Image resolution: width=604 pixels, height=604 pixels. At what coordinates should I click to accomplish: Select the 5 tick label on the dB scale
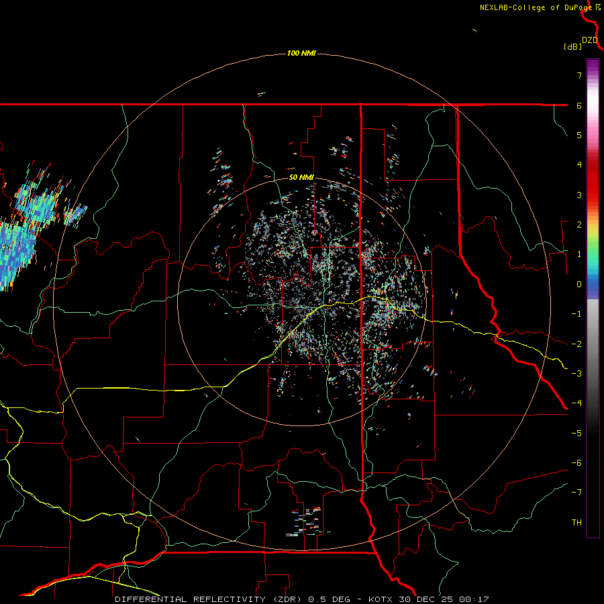(x=579, y=135)
